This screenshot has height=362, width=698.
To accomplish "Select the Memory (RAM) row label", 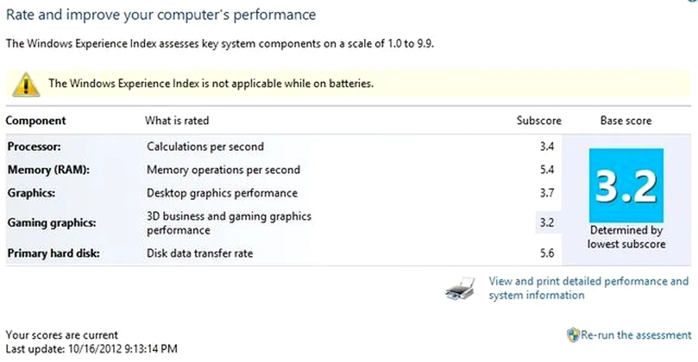I will tap(49, 170).
